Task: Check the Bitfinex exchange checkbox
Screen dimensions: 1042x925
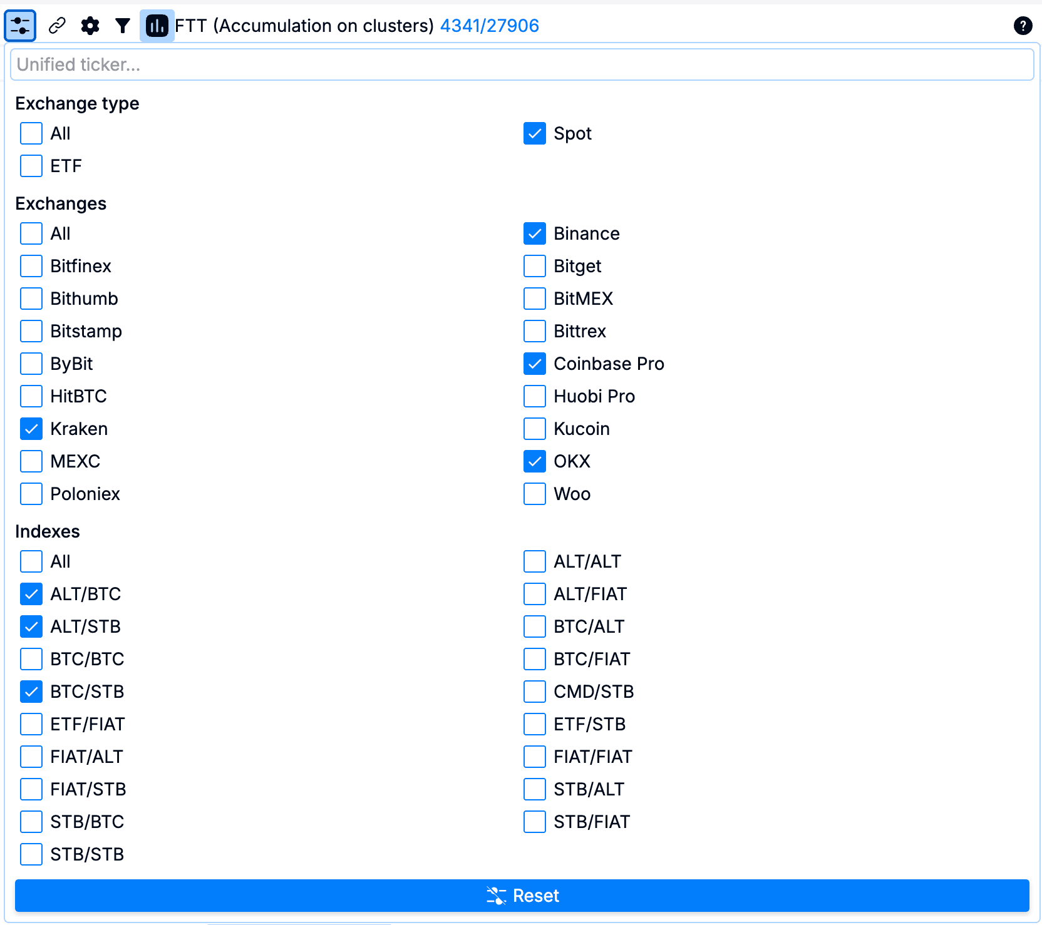Action: (31, 266)
